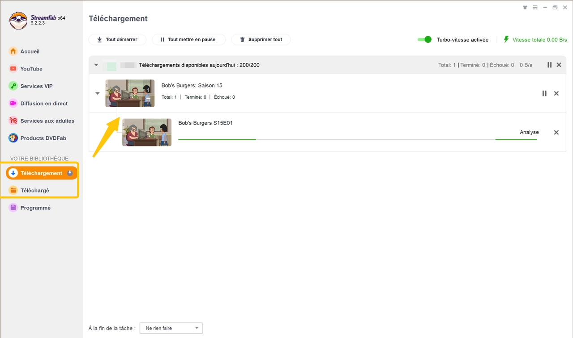The height and width of the screenshot is (338, 573).
Task: Click the Accueil house icon
Action: pyautogui.click(x=13, y=51)
